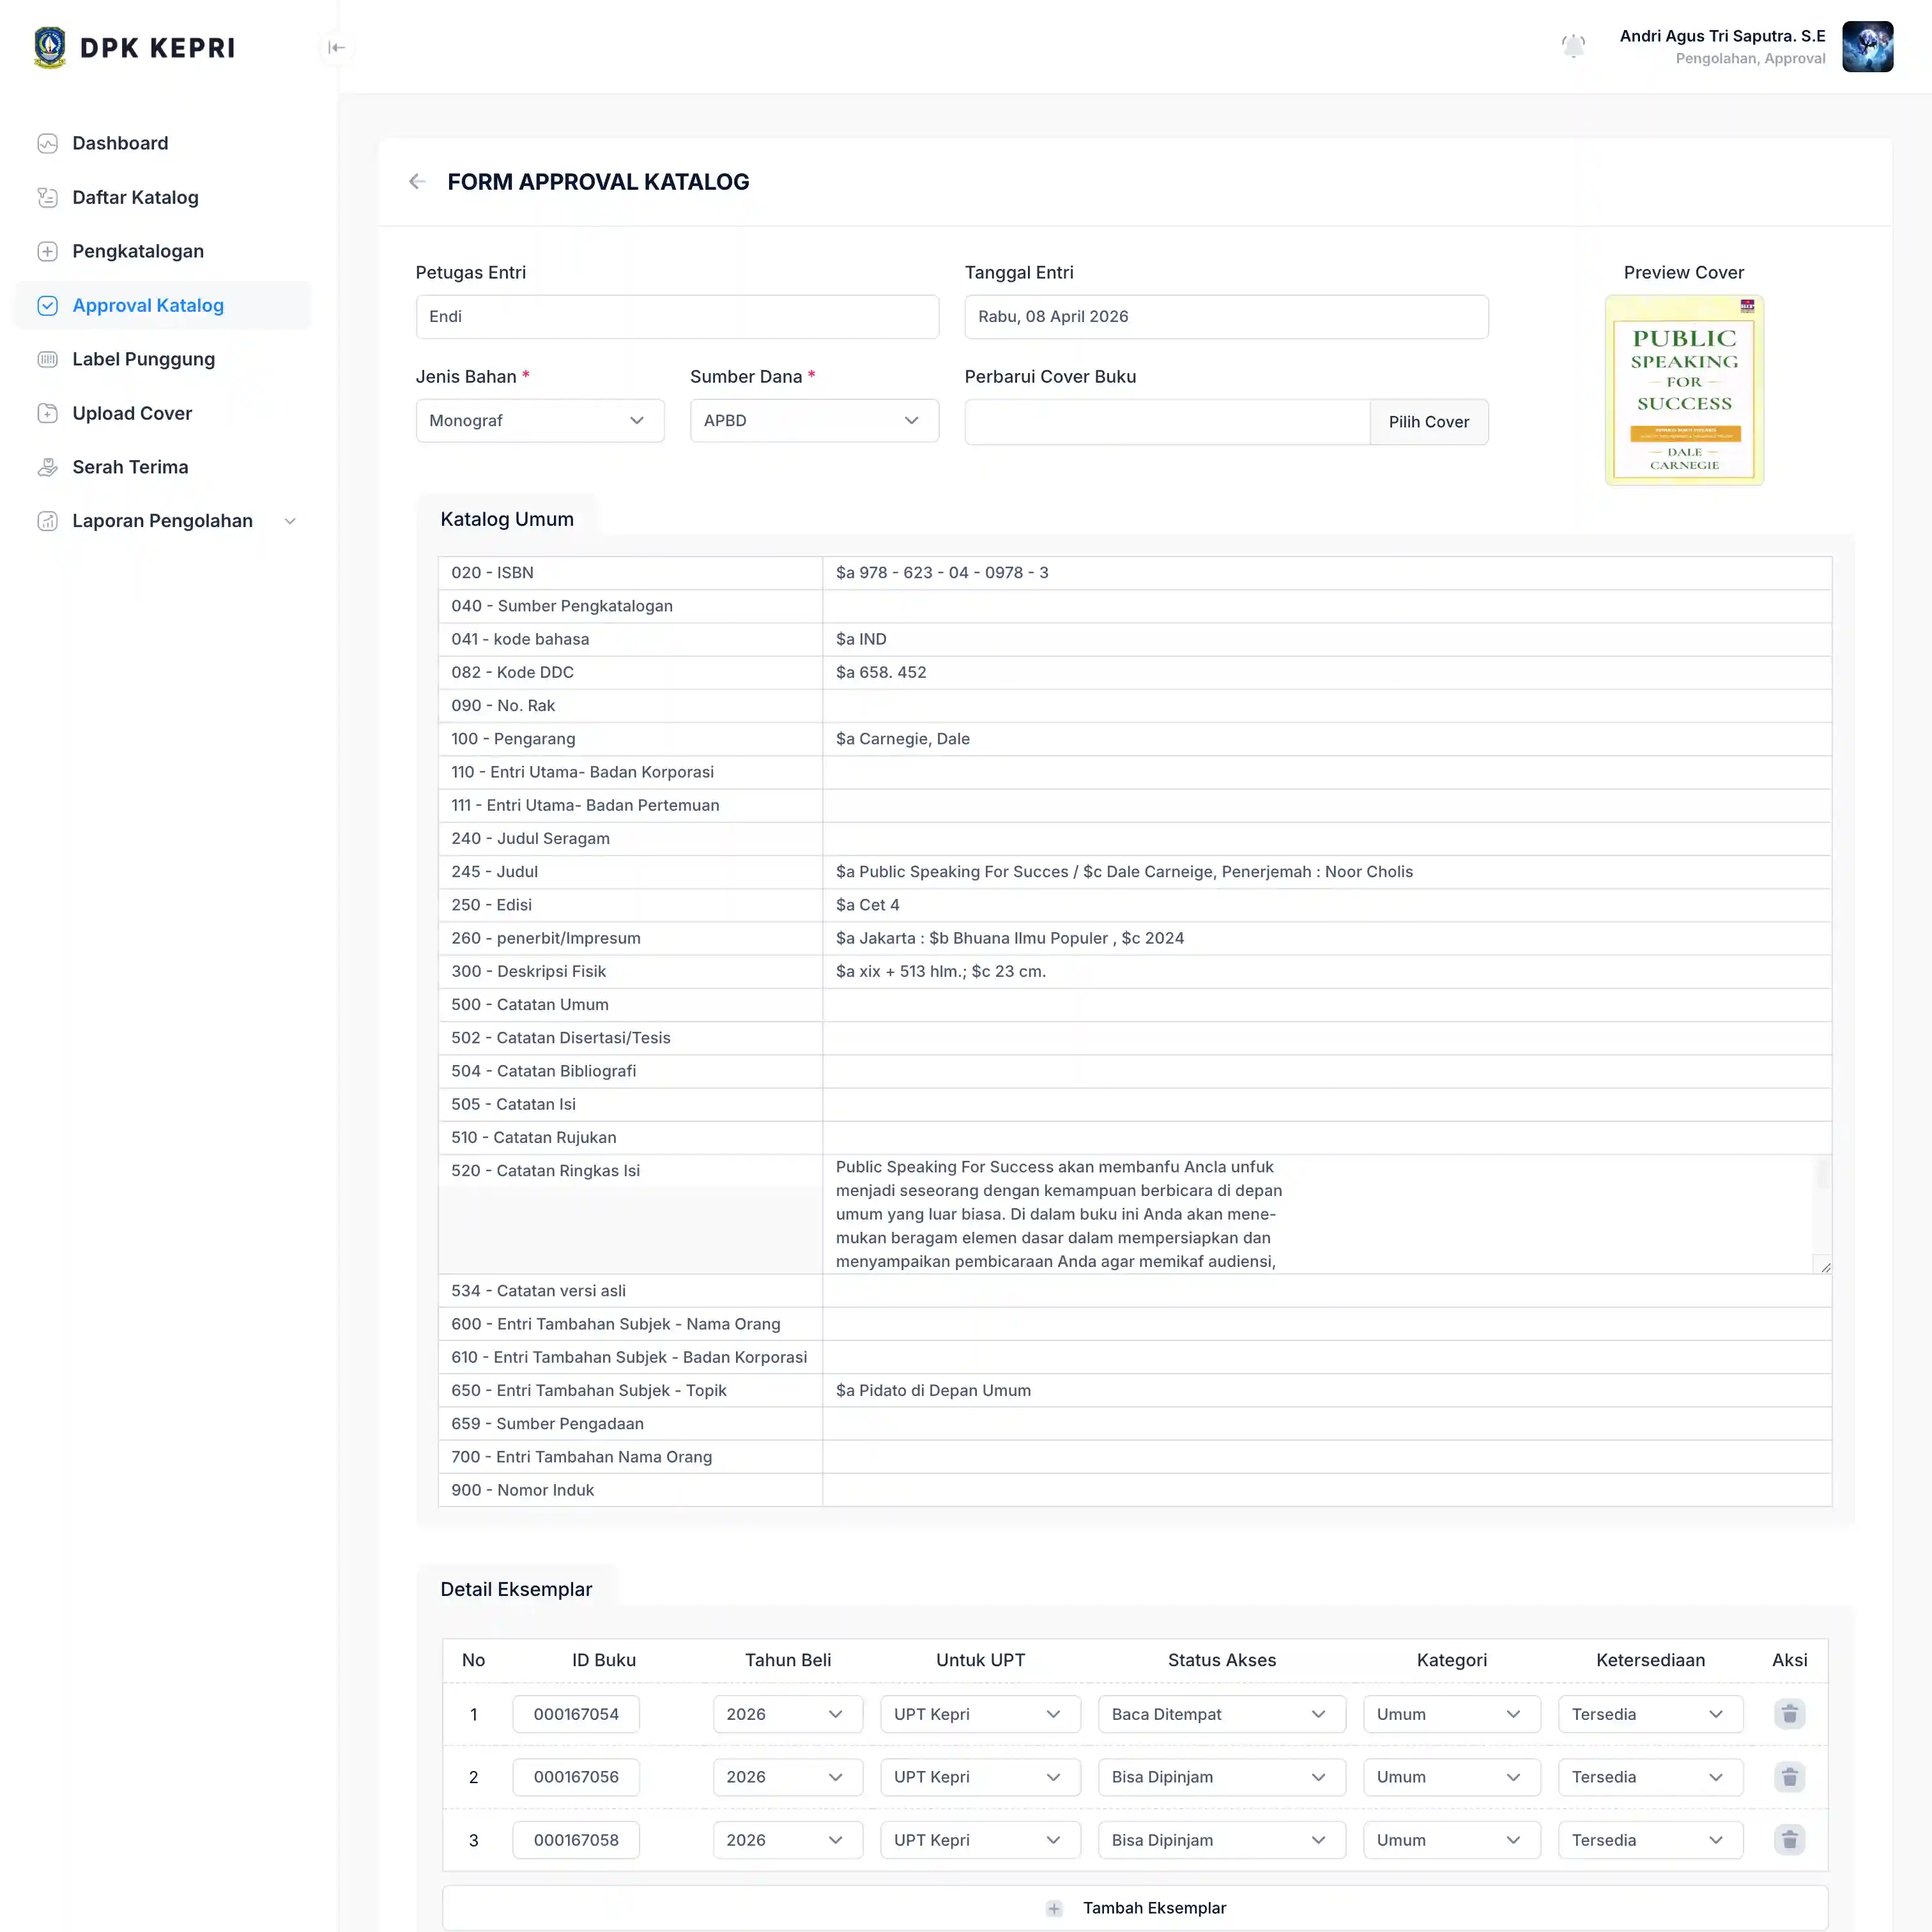The width and height of the screenshot is (1932, 1932).
Task: Open the Sumber Dana APBD dropdown
Action: (x=814, y=421)
